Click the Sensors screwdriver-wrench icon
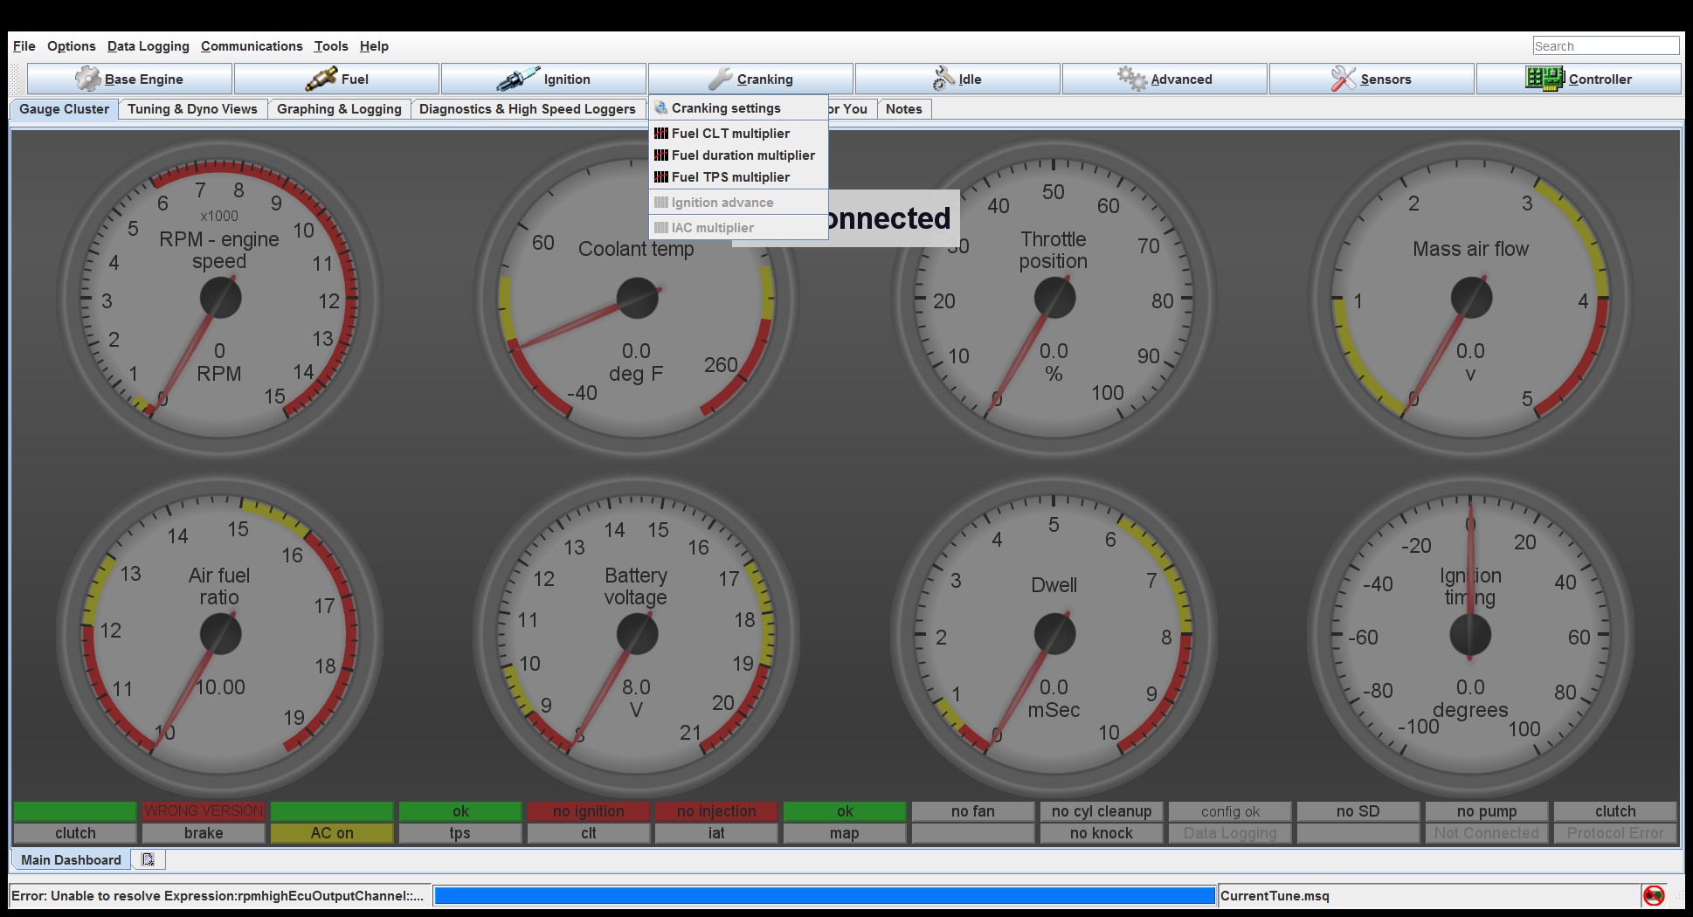 [1344, 79]
